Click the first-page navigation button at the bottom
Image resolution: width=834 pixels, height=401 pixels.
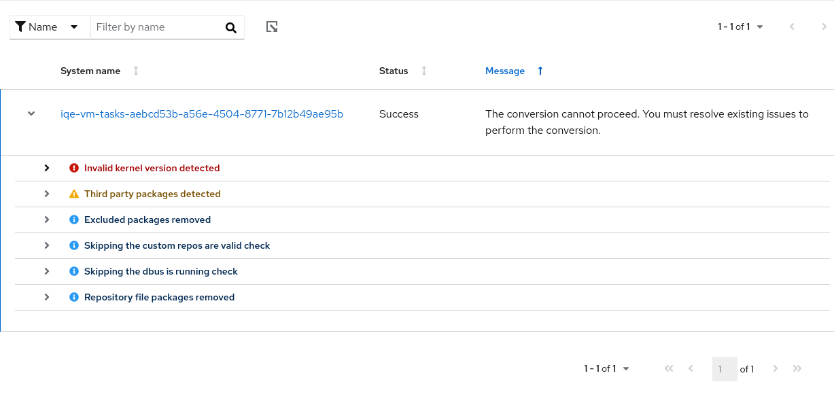coord(668,368)
